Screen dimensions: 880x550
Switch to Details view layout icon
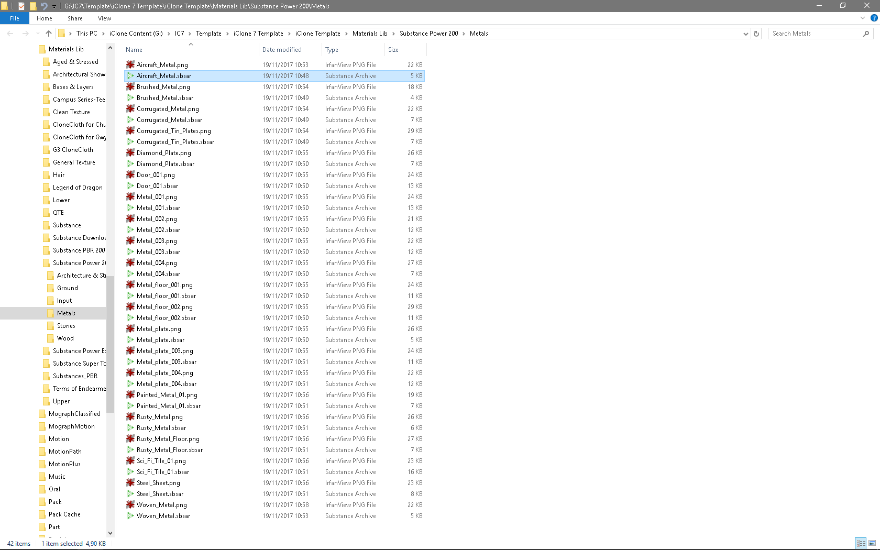861,543
